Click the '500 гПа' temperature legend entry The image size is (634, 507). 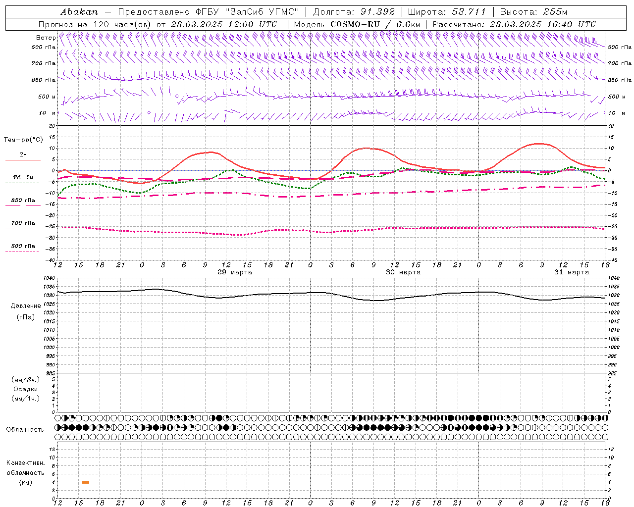23,246
